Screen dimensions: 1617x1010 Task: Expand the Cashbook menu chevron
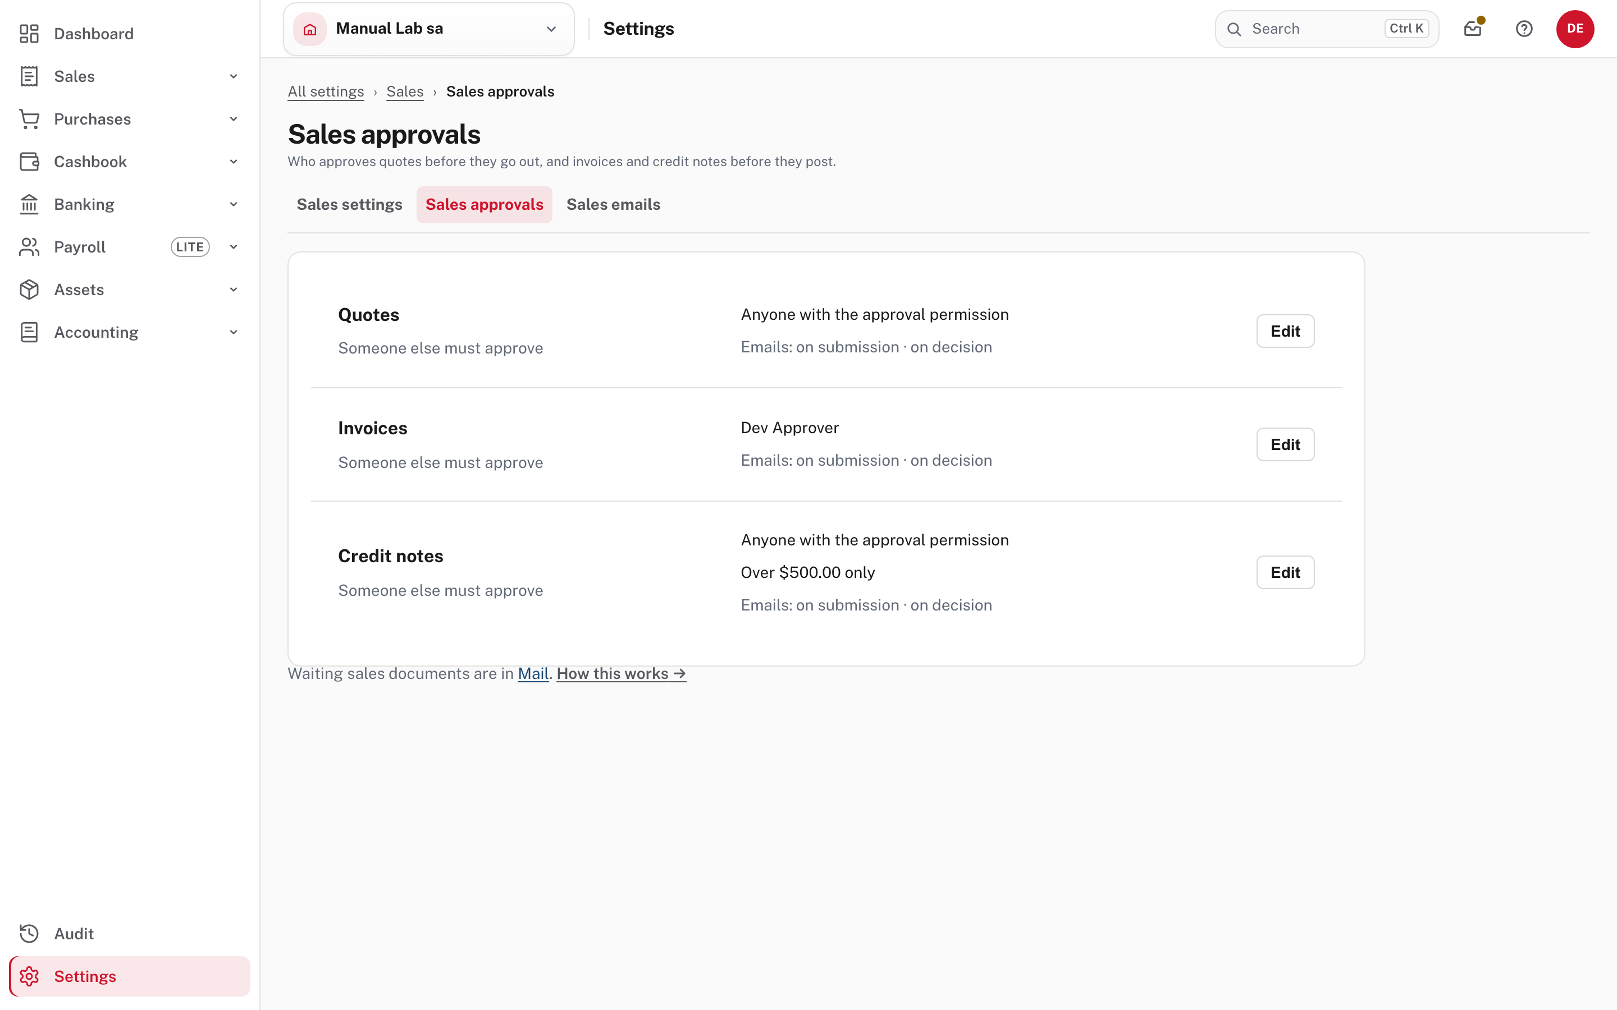pos(233,162)
